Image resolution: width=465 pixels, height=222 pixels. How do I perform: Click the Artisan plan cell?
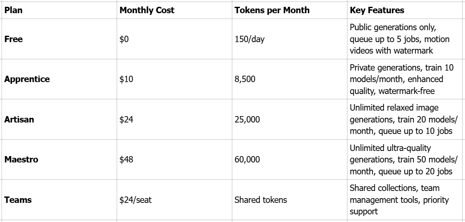pyautogui.click(x=59, y=120)
